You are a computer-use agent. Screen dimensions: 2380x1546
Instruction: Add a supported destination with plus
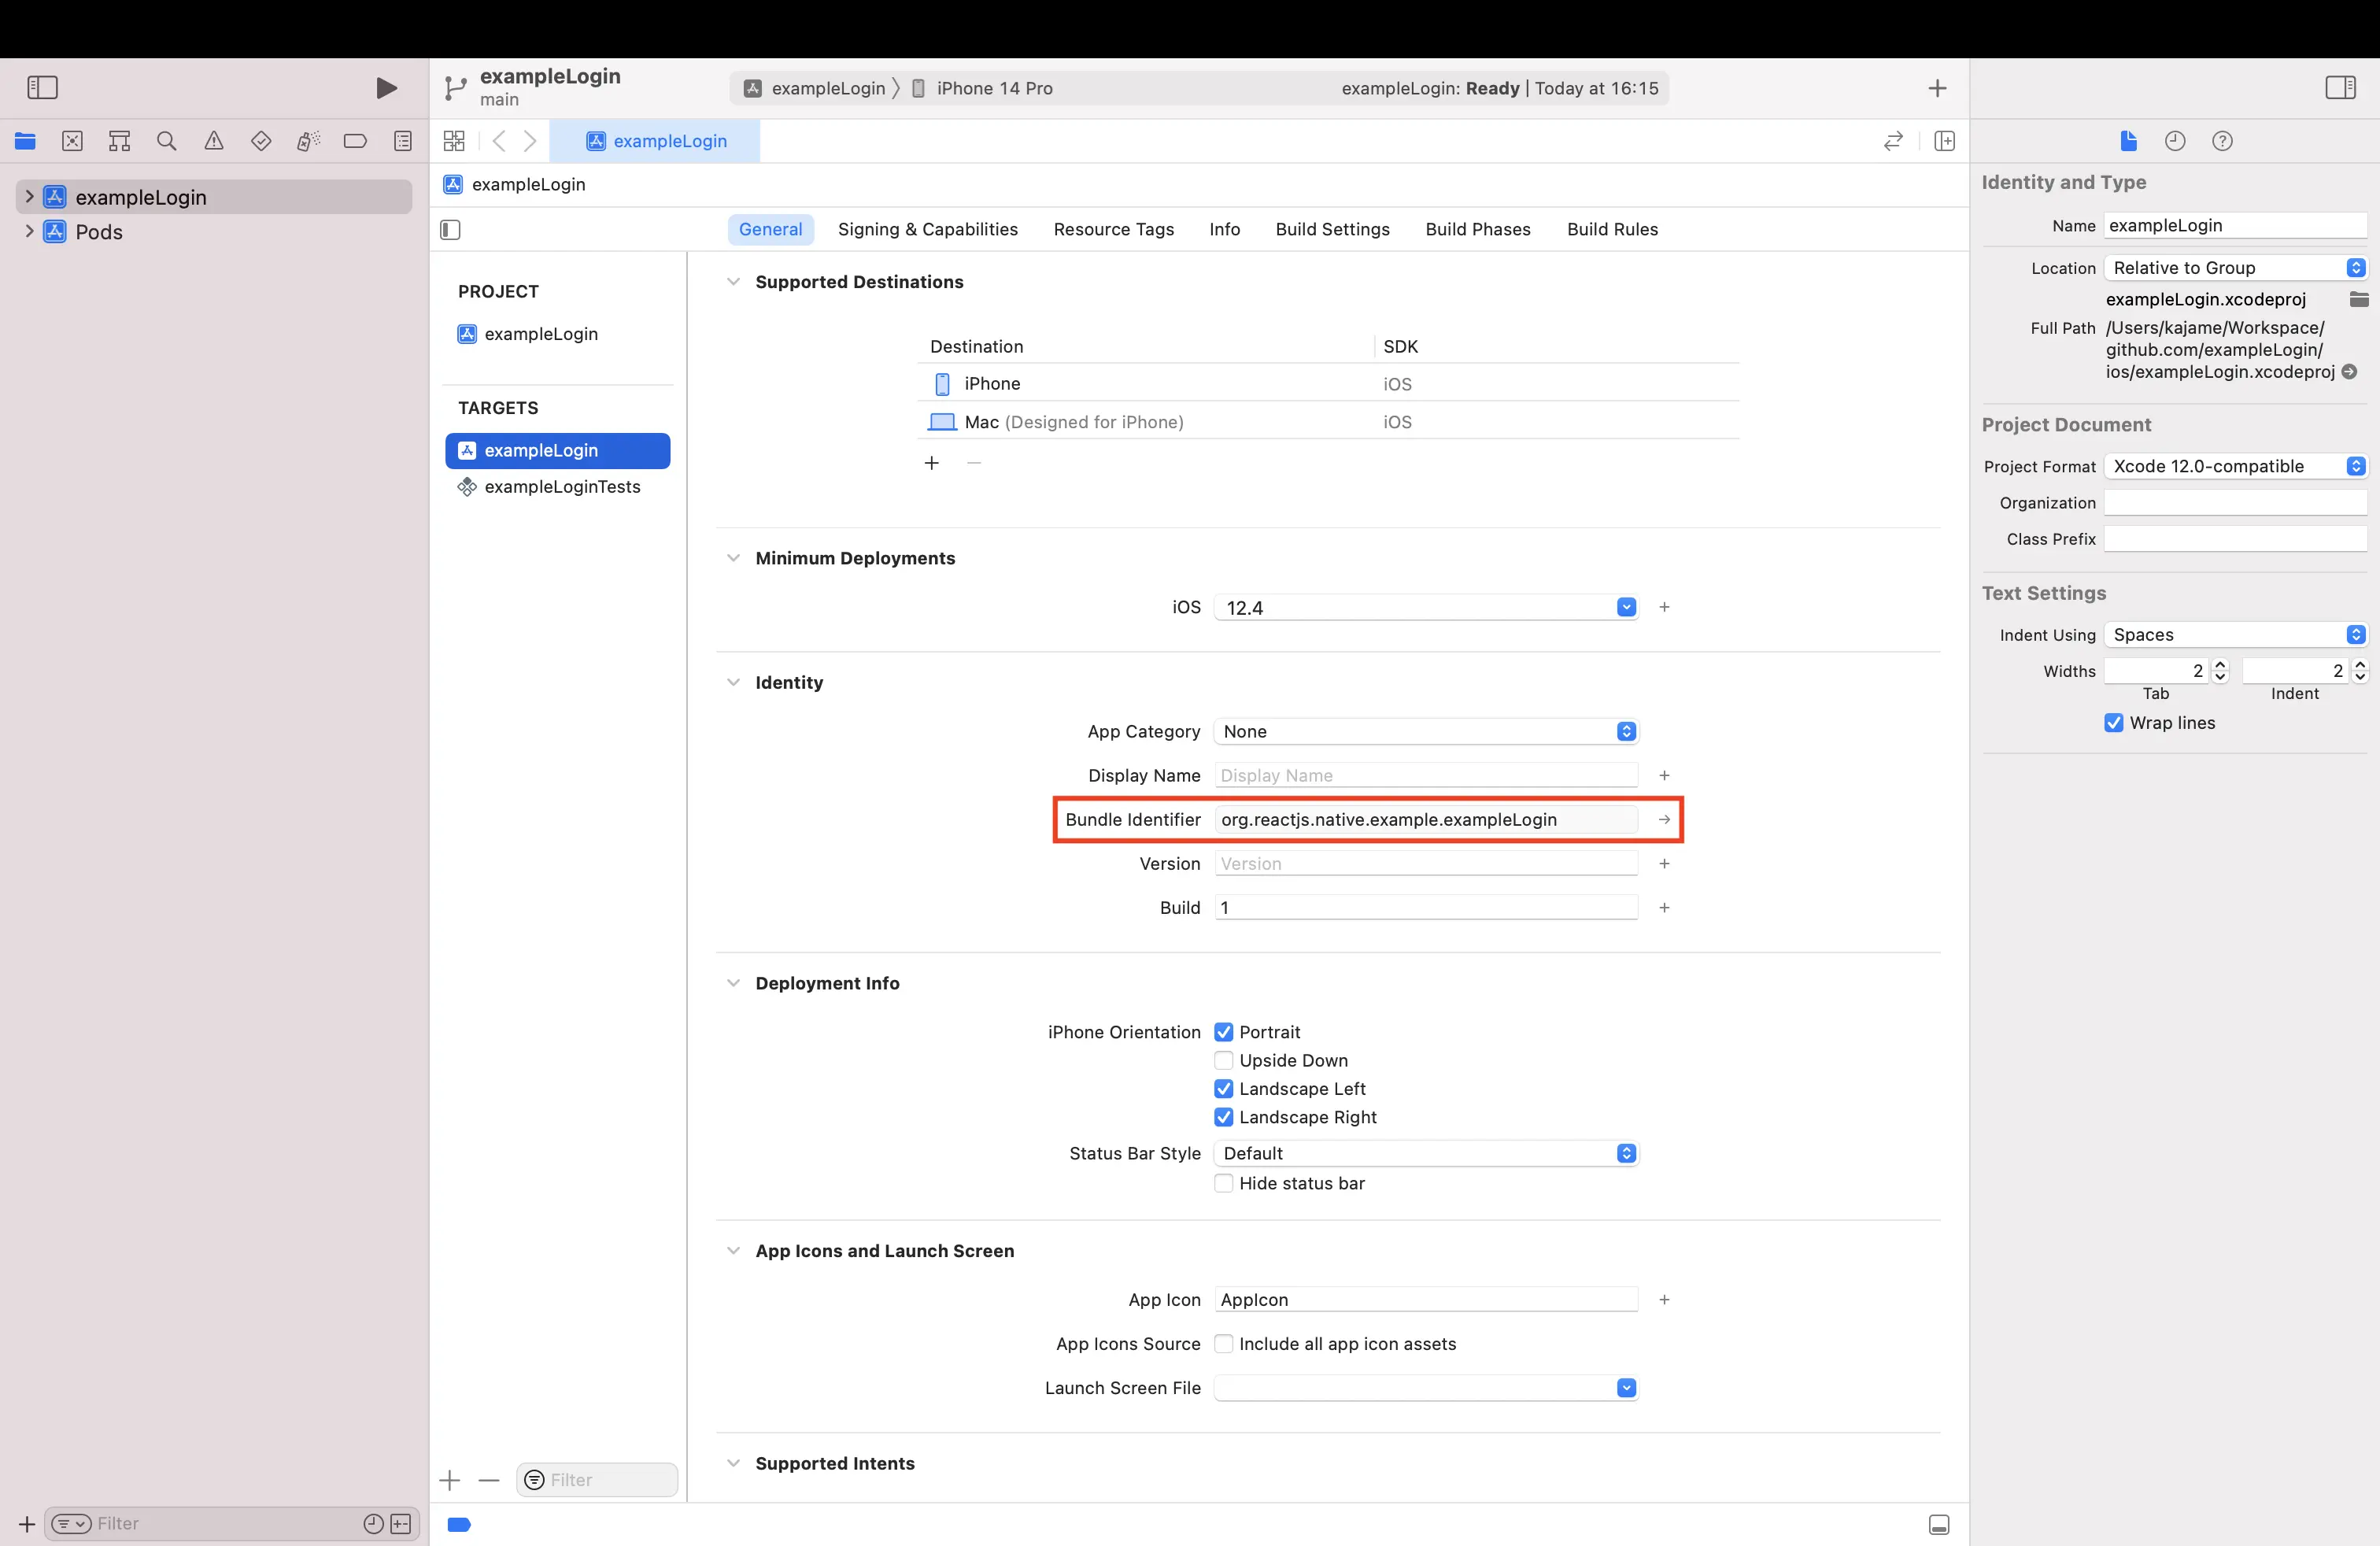931,463
